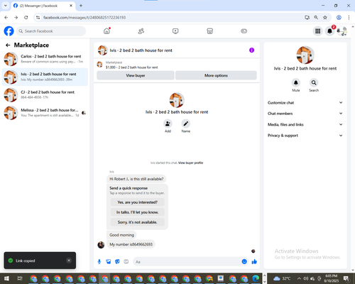Bookmark this page with the star icon

coord(325,17)
